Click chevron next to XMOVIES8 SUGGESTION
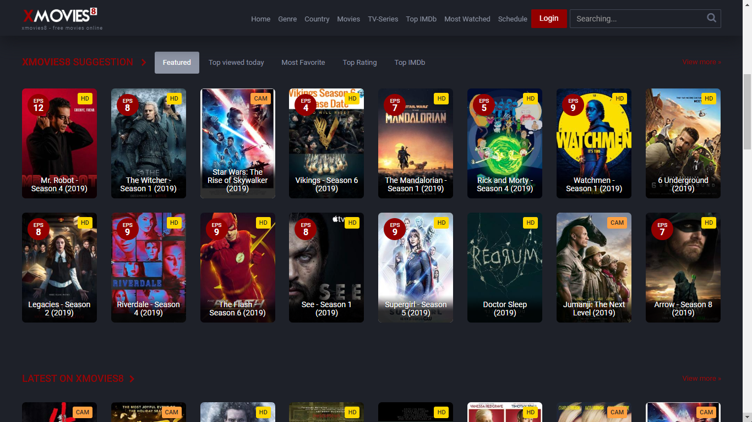Viewport: 752px width, 422px height. click(144, 63)
